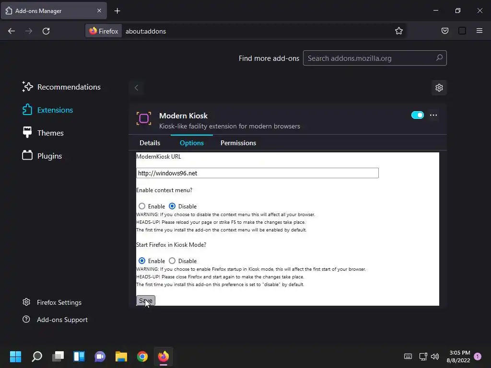The image size is (491, 368).
Task: Open Add-ons Support link
Action: coord(55,320)
